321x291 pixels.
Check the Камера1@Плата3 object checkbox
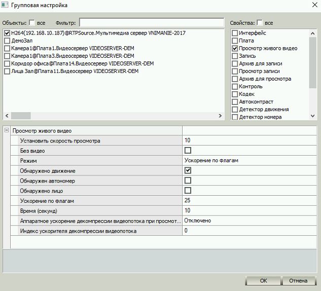pyautogui.click(x=7, y=56)
